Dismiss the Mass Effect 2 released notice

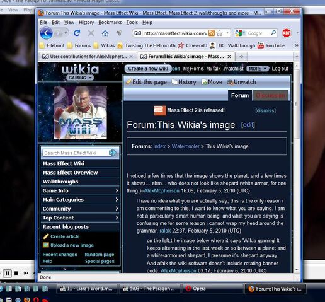265,110
